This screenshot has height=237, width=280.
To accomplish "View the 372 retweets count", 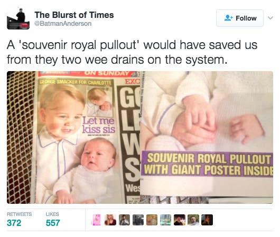I will point(14,223).
